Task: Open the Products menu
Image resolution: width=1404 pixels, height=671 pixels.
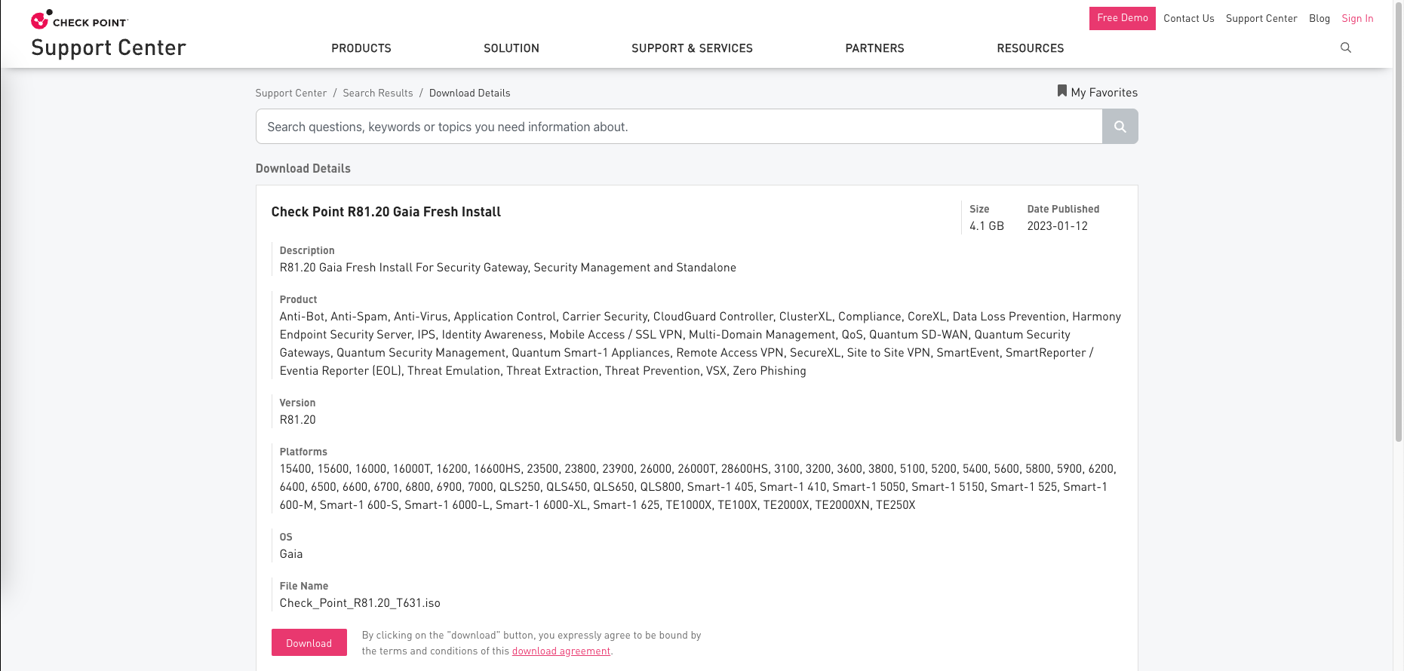Action: (361, 48)
